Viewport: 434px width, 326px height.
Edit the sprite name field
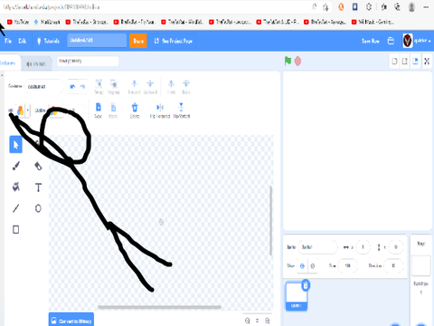click(317, 247)
